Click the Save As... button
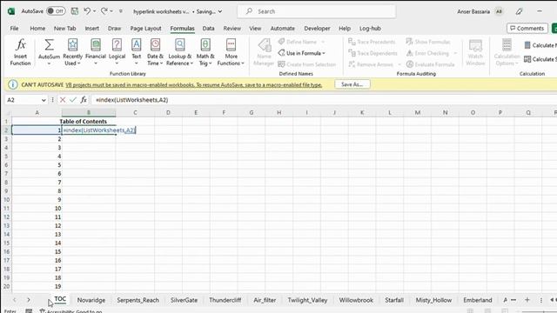The height and width of the screenshot is (313, 557). (x=352, y=84)
